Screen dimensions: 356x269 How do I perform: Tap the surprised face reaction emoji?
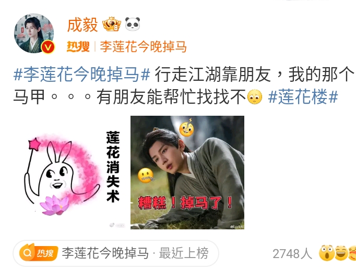(x=327, y=253)
